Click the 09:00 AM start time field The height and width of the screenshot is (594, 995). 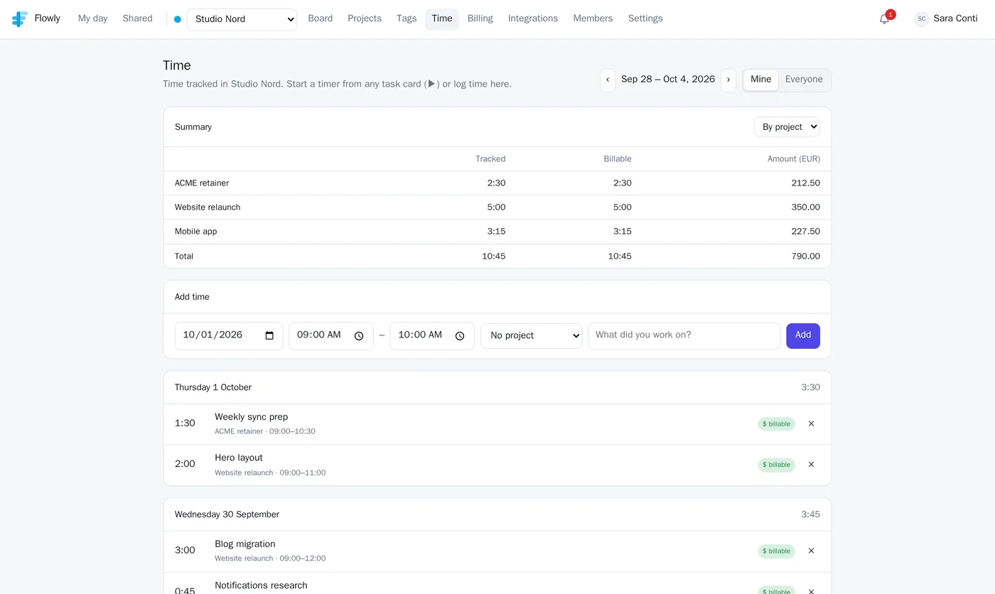point(331,336)
